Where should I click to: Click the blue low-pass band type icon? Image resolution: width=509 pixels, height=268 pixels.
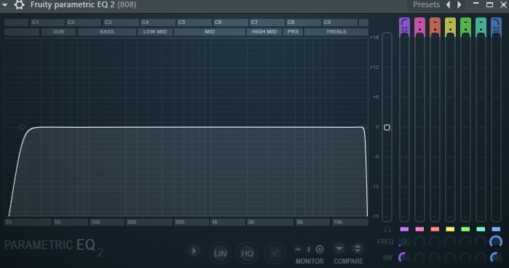(x=496, y=27)
